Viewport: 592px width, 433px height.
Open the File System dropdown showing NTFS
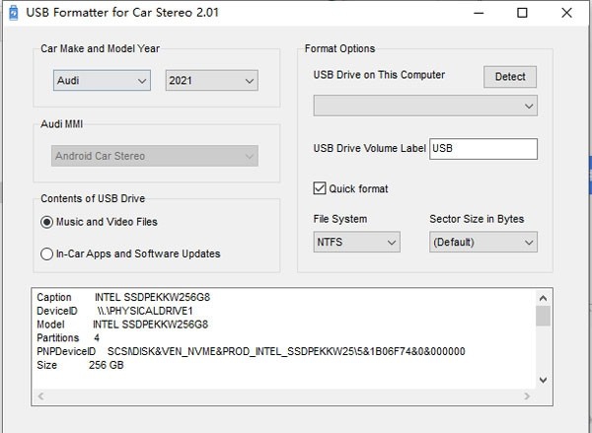pos(357,242)
